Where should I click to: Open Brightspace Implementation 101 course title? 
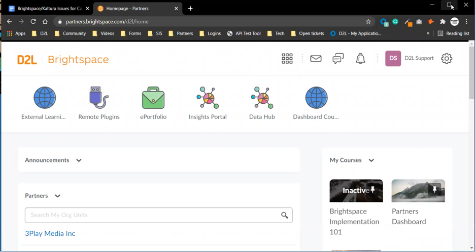(x=354, y=222)
